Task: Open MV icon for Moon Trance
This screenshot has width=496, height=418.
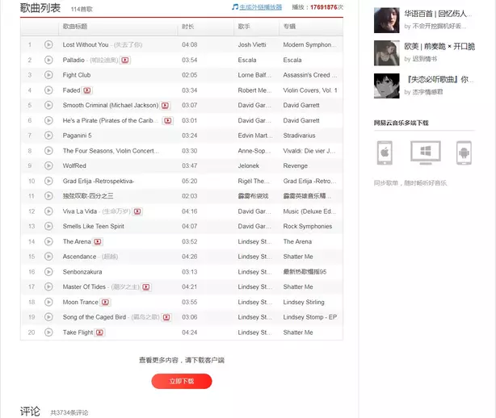Action: pos(105,303)
